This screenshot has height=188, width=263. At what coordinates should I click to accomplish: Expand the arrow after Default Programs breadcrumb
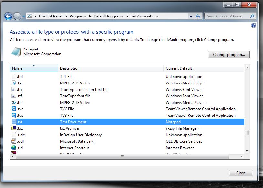tap(127, 16)
